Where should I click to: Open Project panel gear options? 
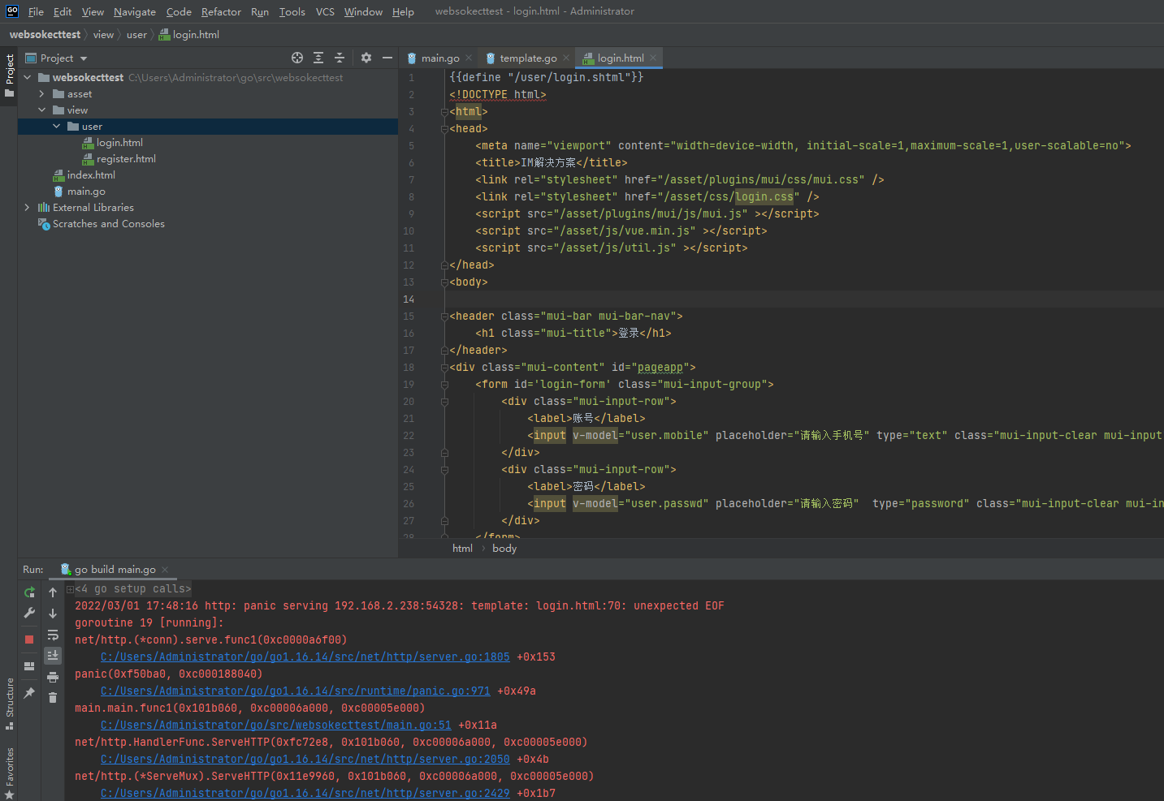pos(366,58)
